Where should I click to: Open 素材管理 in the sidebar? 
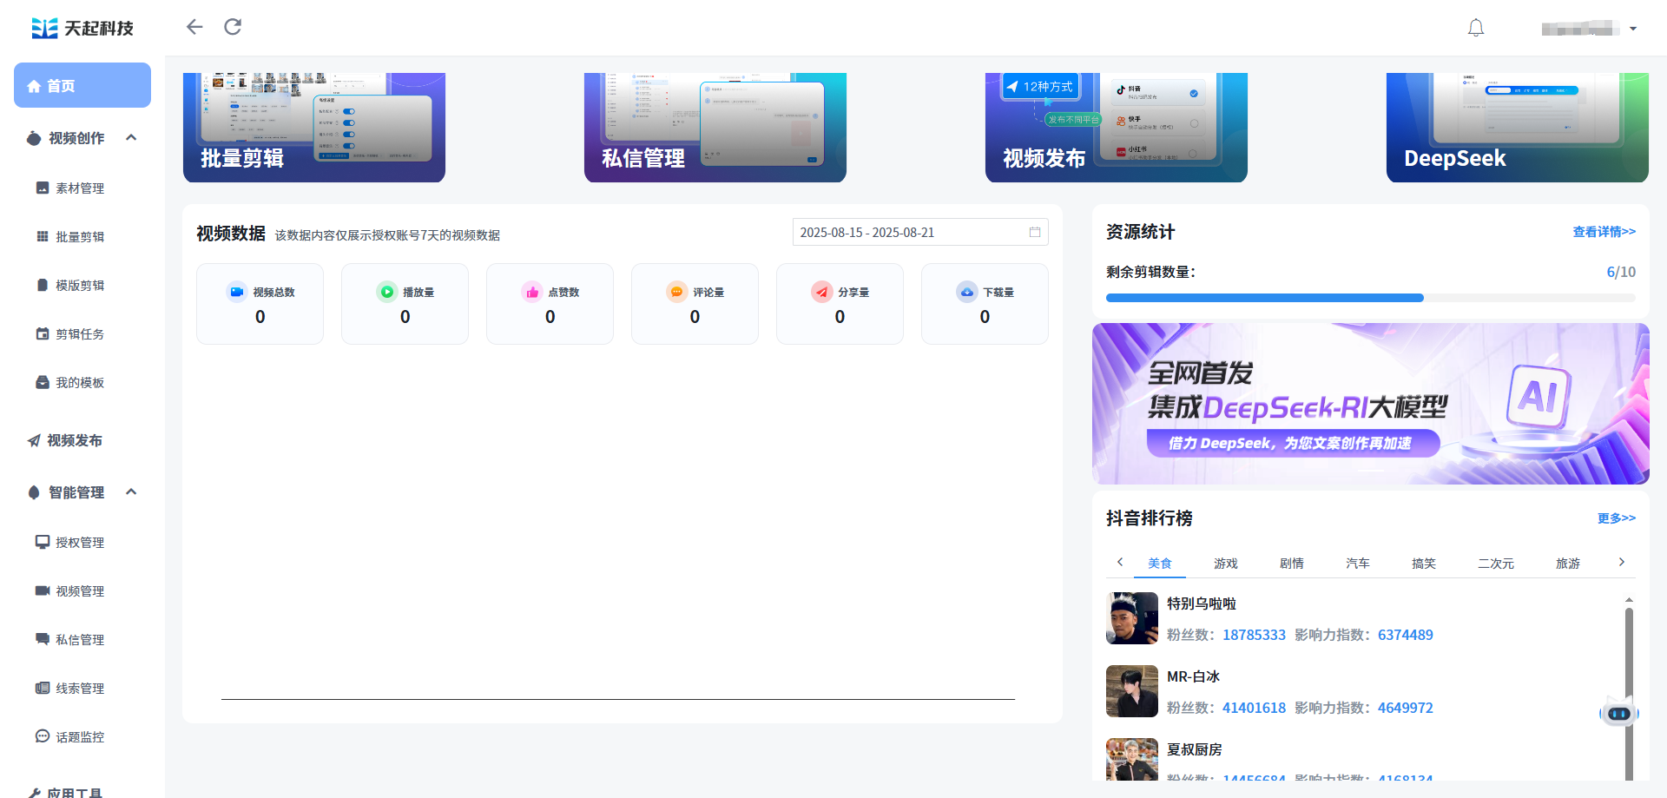pos(79,188)
